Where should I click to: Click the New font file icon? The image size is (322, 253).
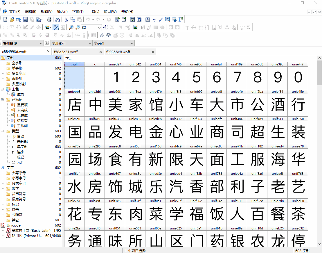click(x=6, y=19)
